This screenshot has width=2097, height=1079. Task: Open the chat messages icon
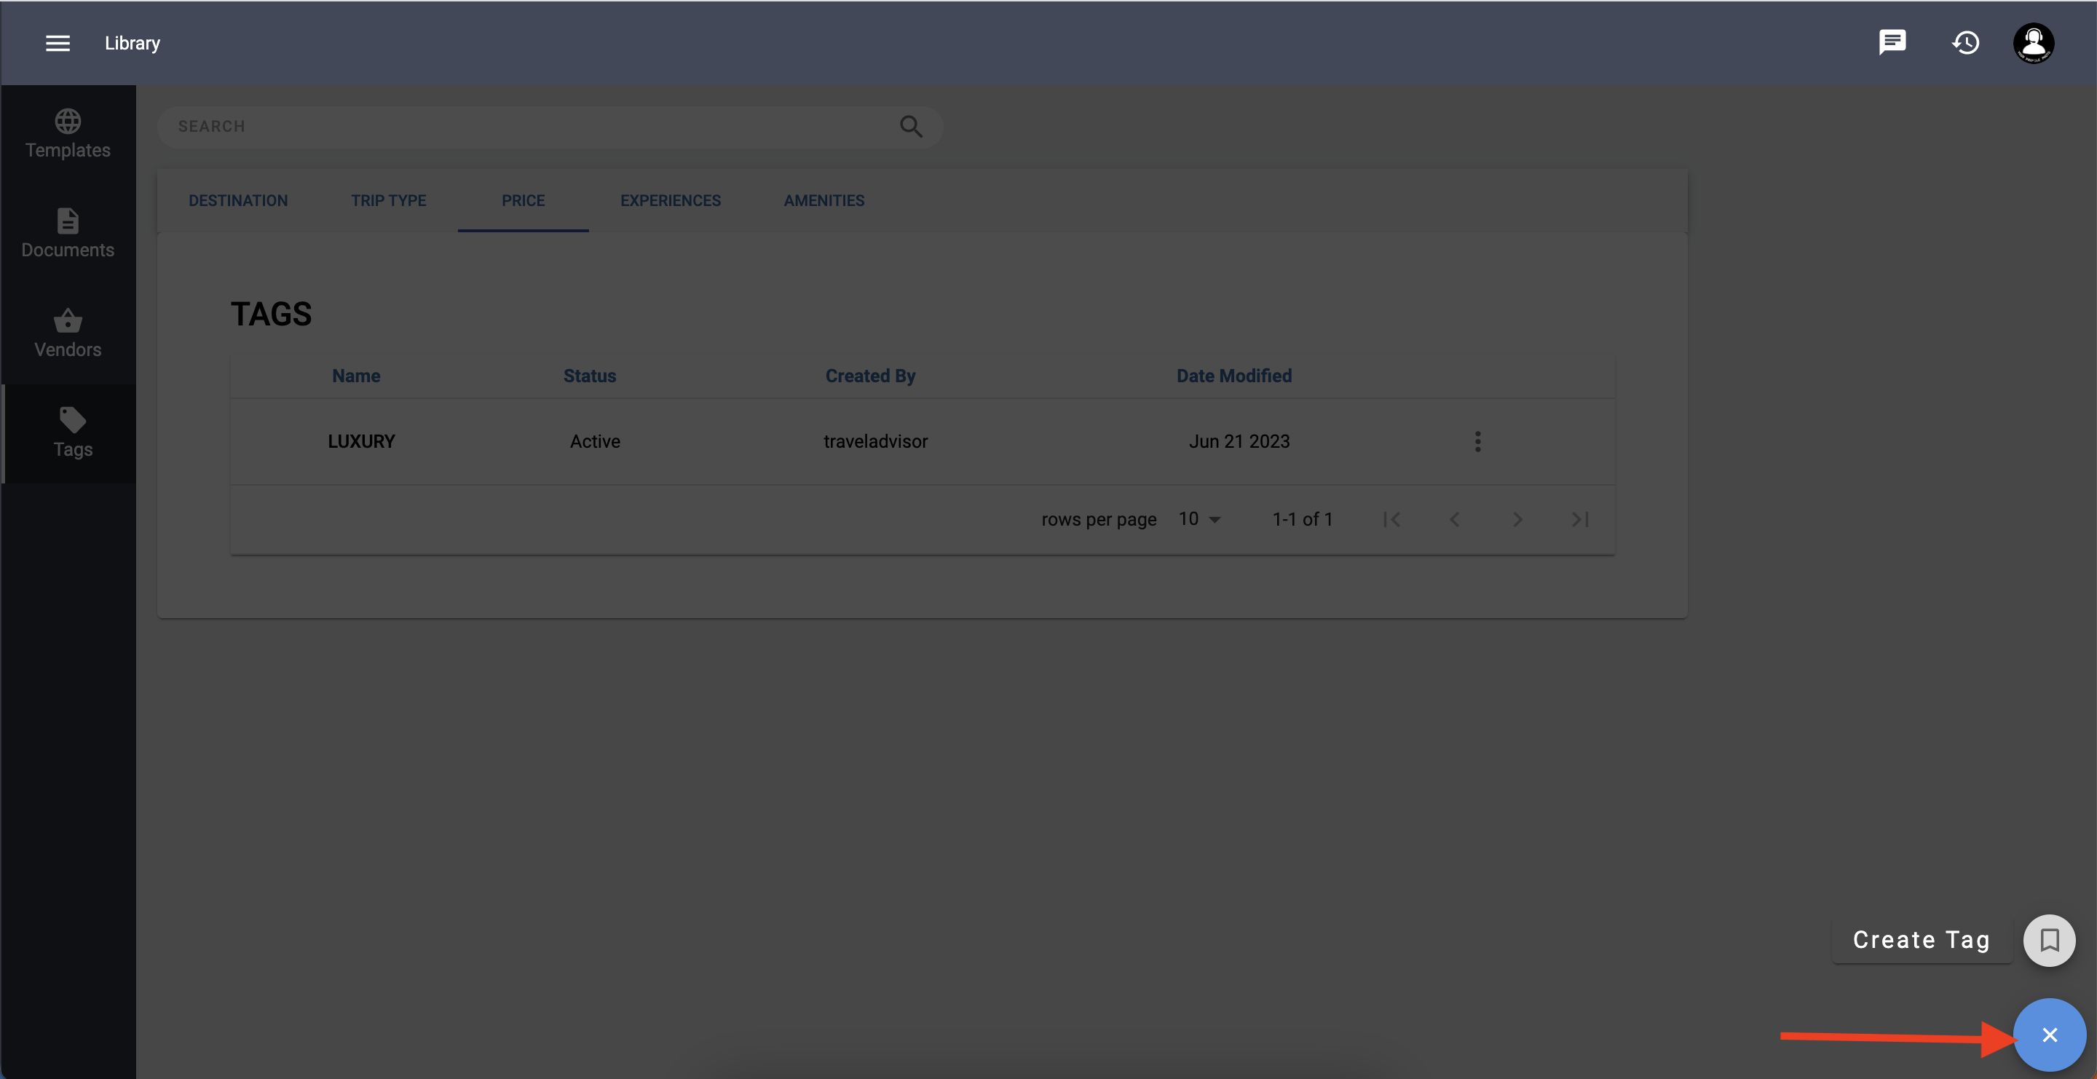pyautogui.click(x=1892, y=42)
